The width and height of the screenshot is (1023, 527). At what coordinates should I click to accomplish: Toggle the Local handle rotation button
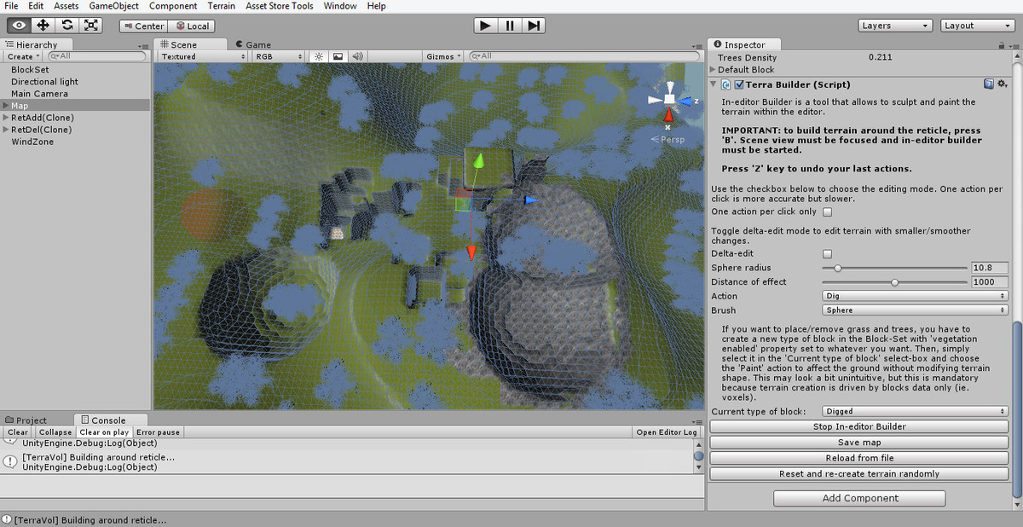click(191, 26)
